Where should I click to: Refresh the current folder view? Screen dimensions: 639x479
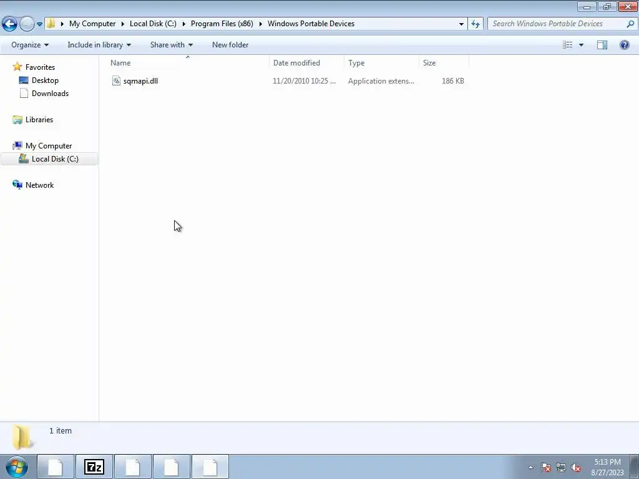tap(476, 24)
